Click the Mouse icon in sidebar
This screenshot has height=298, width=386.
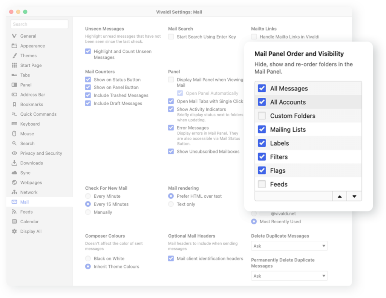(14, 134)
